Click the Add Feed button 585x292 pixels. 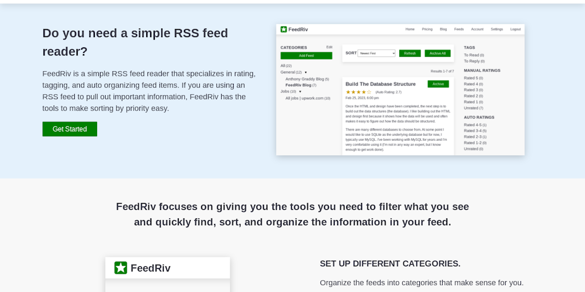click(x=306, y=56)
